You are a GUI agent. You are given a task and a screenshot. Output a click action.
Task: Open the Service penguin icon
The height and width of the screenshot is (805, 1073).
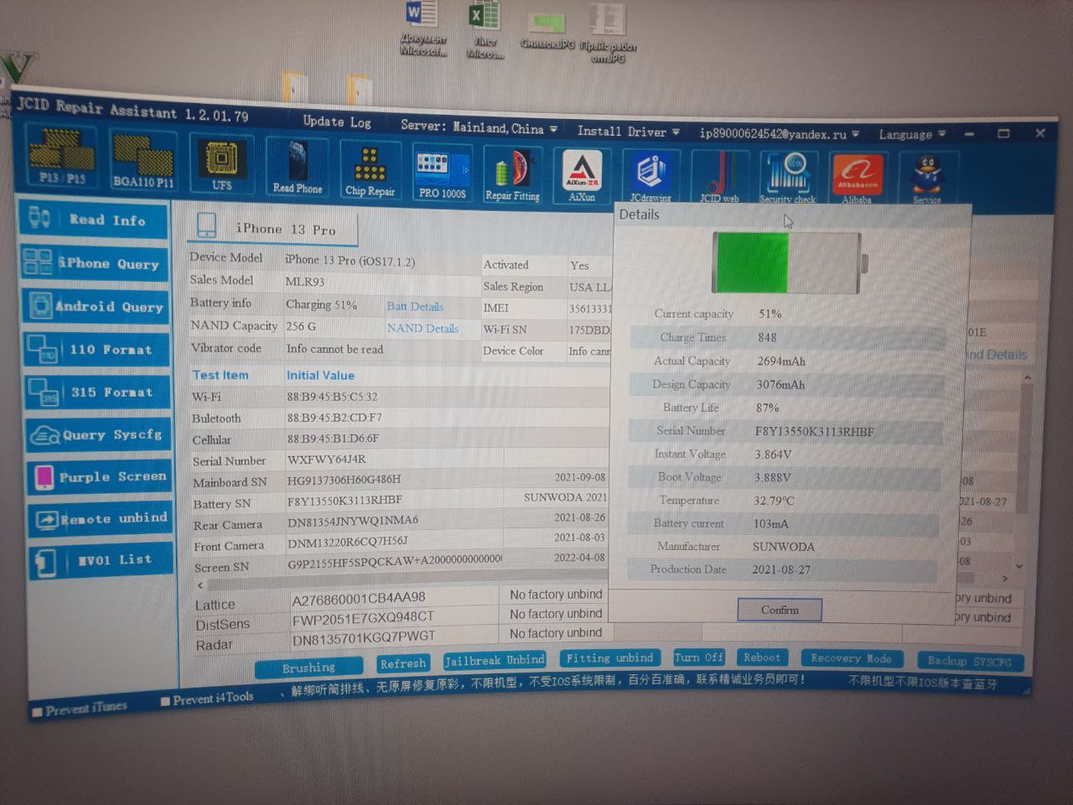[x=926, y=179]
